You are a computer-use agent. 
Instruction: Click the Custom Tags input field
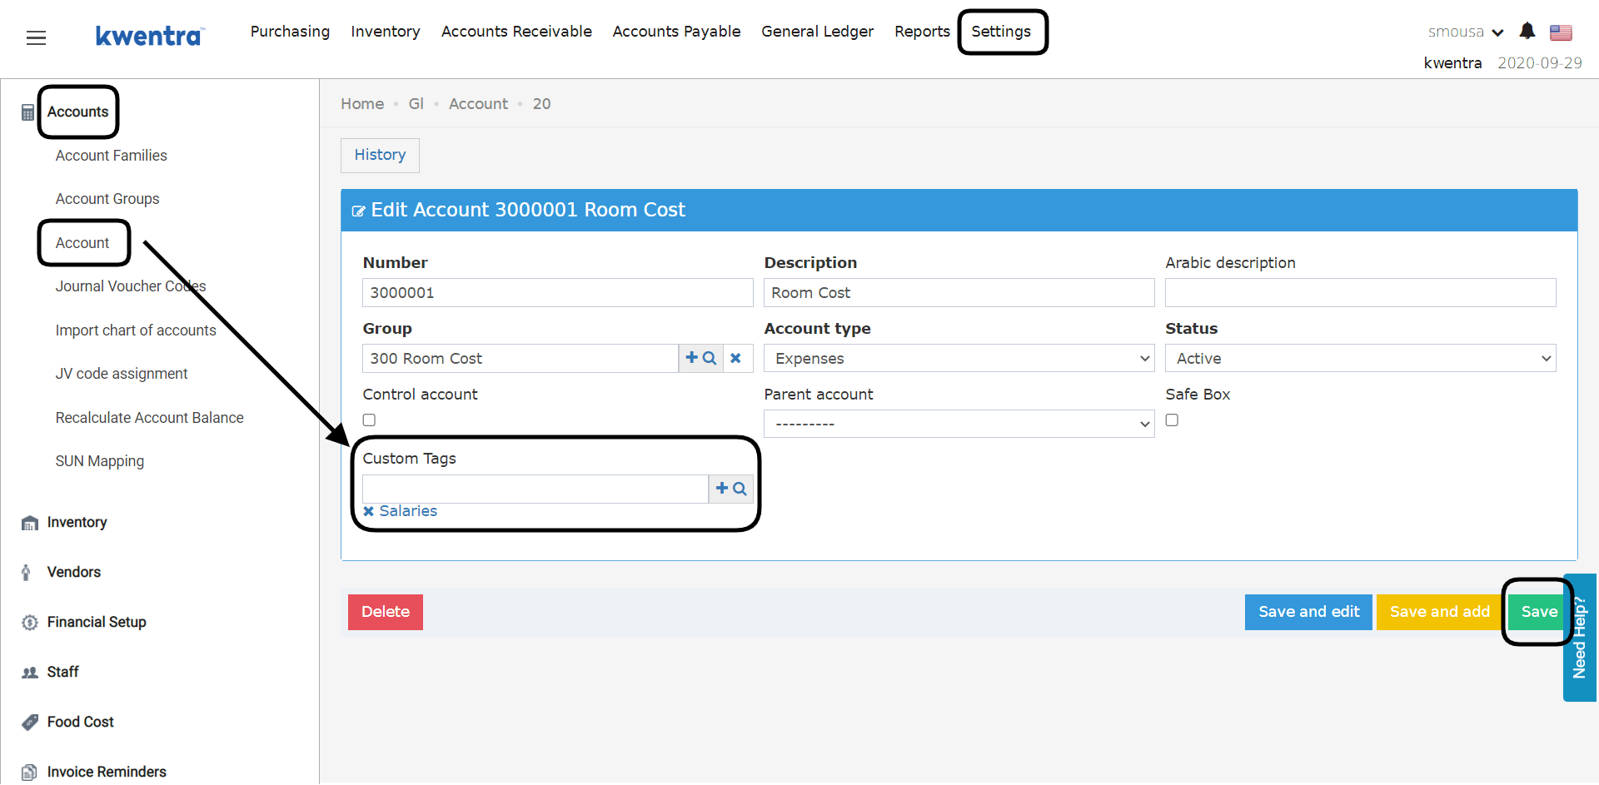(x=535, y=489)
